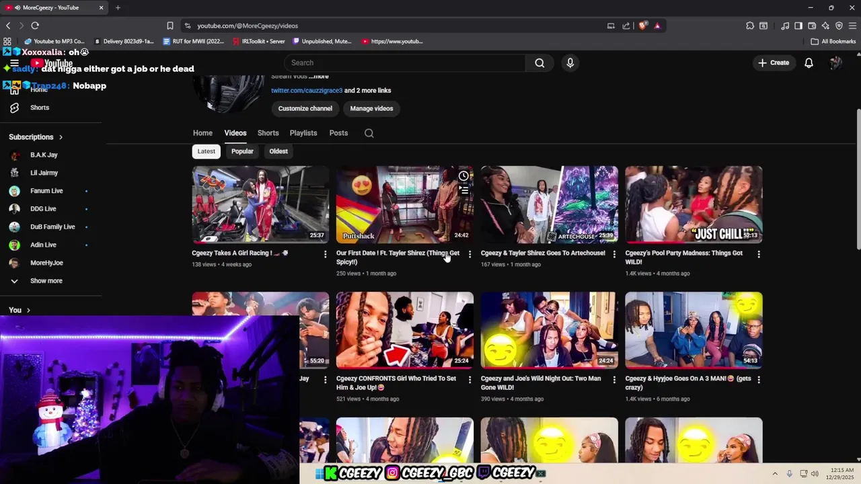Click the Brave Shields lion icon
The width and height of the screenshot is (861, 484).
(643, 26)
